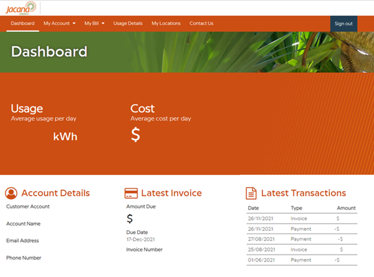Viewport: 374px width, 277px height.
Task: Click the Account Details profile icon
Action: [11, 193]
